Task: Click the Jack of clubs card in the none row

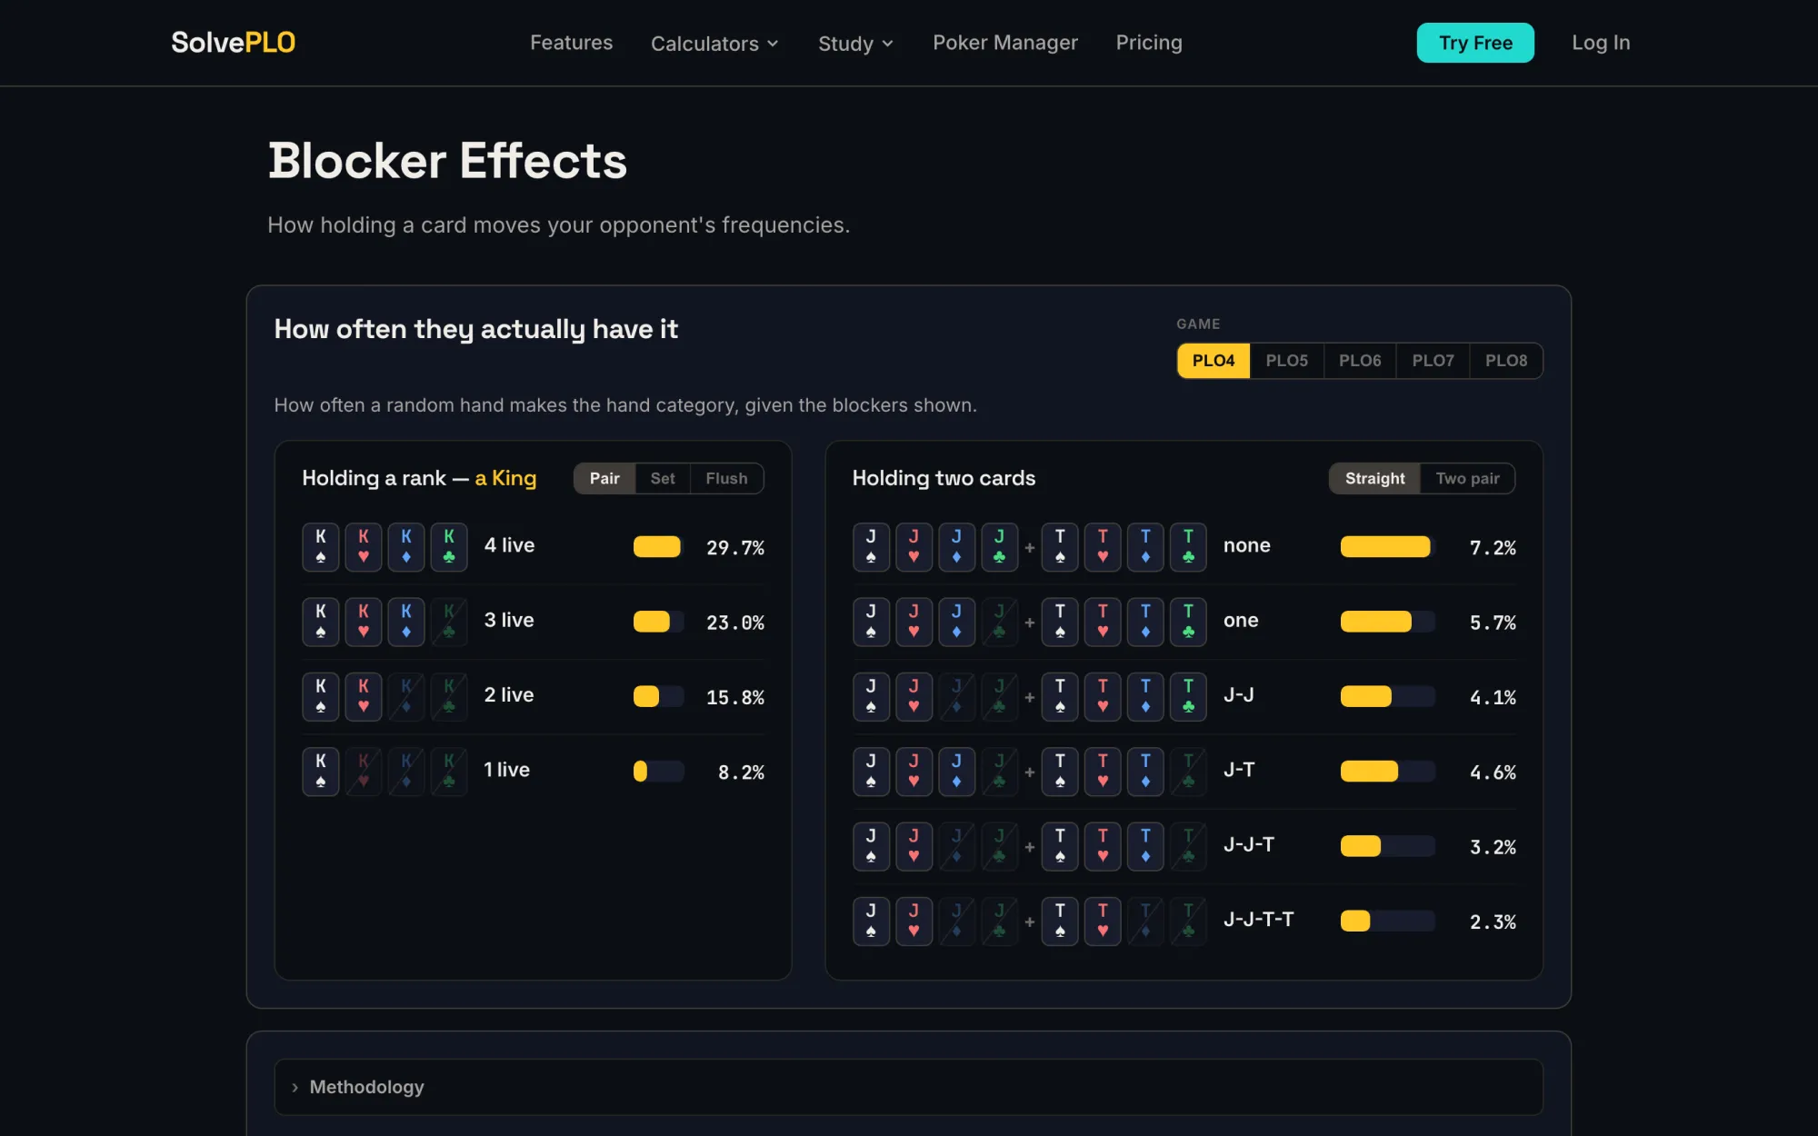Action: click(x=999, y=546)
